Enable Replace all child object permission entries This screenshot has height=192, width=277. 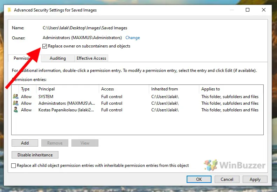(x=13, y=165)
